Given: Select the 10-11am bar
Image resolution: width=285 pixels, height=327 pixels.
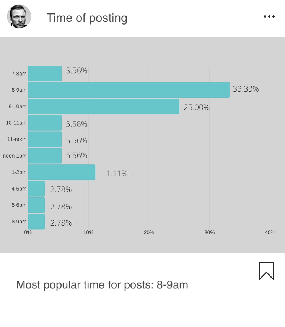Looking at the screenshot, I should [x=45, y=123].
